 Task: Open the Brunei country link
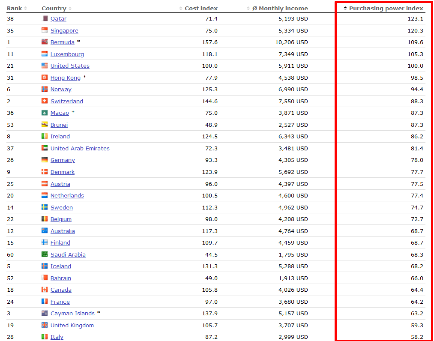click(59, 125)
